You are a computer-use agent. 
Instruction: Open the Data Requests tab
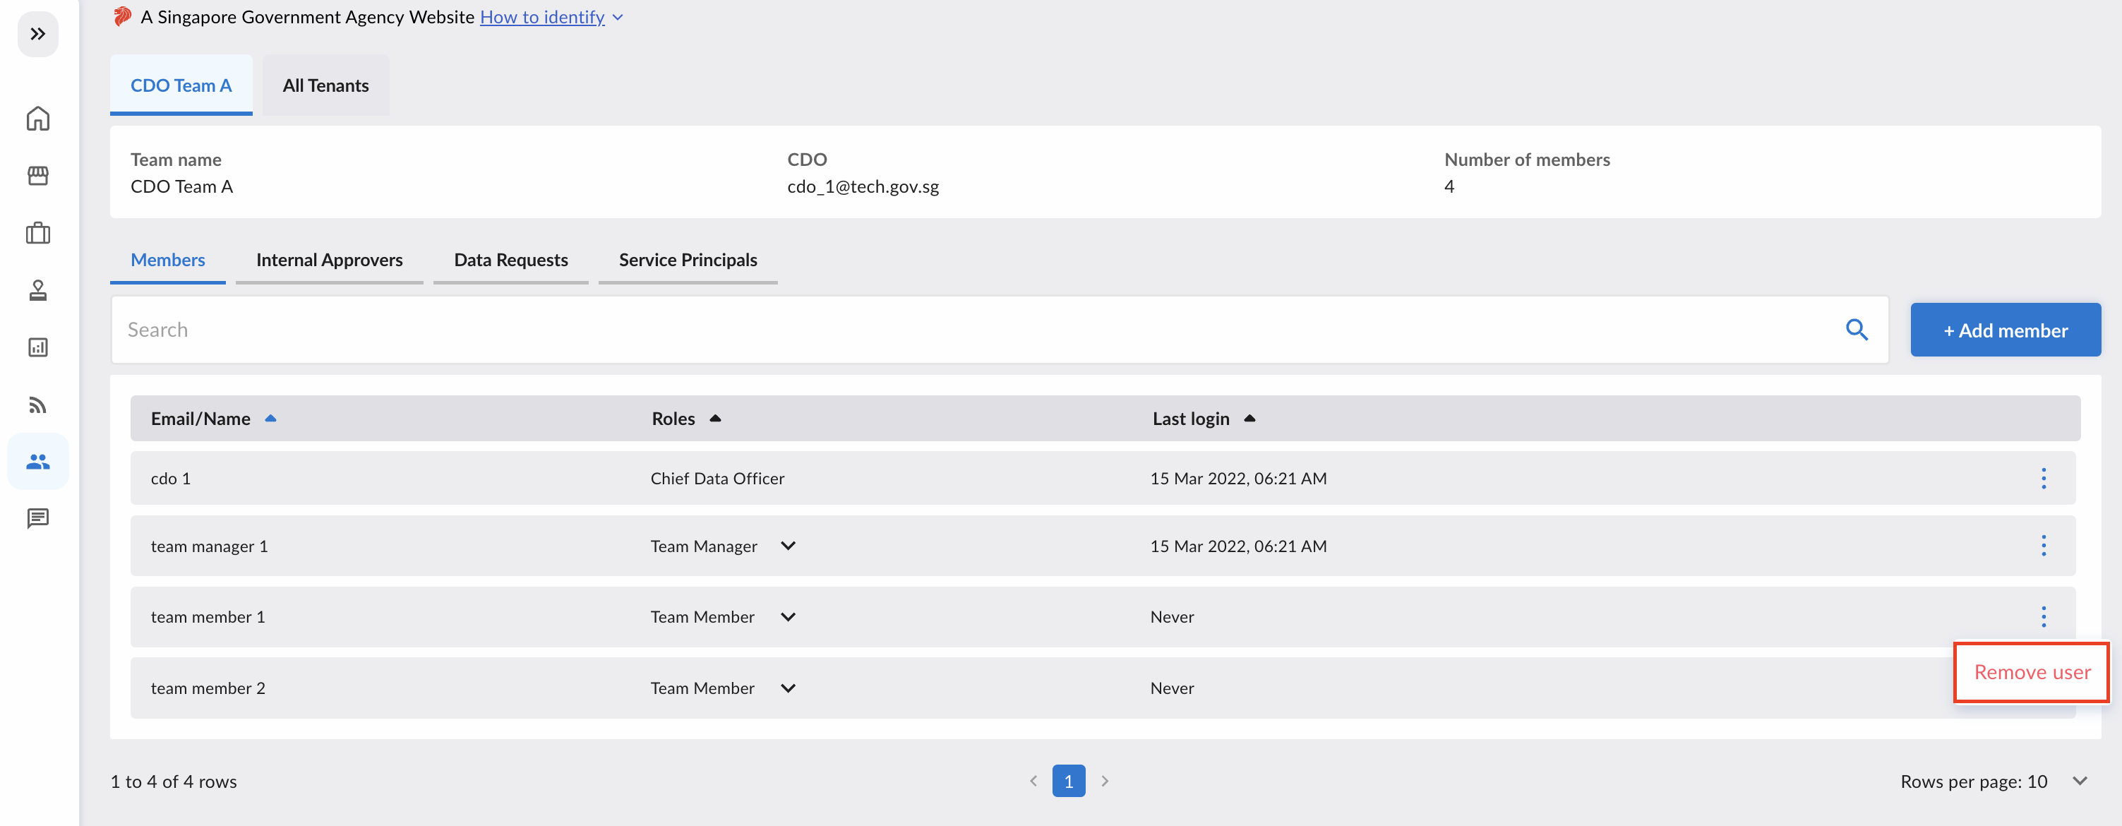tap(510, 261)
